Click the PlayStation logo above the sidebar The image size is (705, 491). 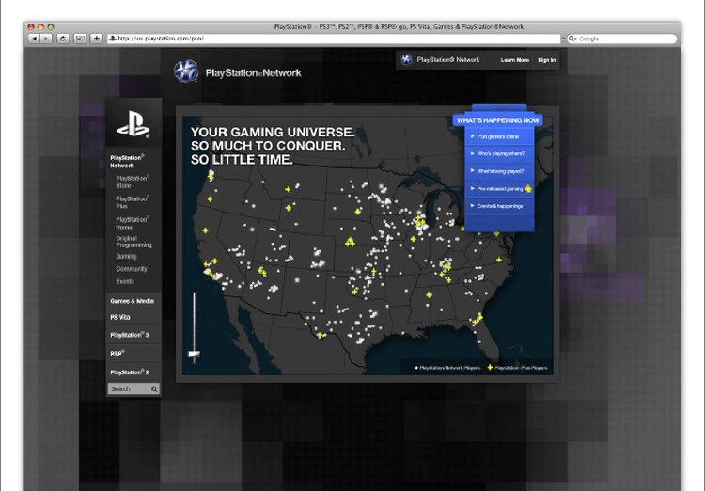point(133,124)
